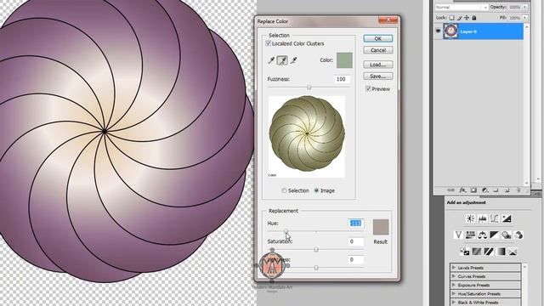The height and width of the screenshot is (306, 544).
Task: Create a new layer
Action: (507, 190)
